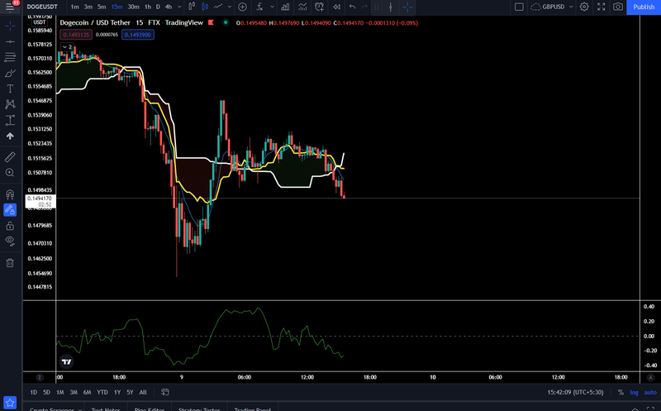The height and width of the screenshot is (411, 661).
Task: Open the go to date calendar icon
Action: pyautogui.click(x=164, y=392)
